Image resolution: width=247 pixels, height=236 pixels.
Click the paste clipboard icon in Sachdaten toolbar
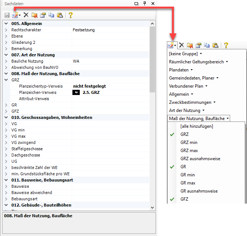[60, 15]
